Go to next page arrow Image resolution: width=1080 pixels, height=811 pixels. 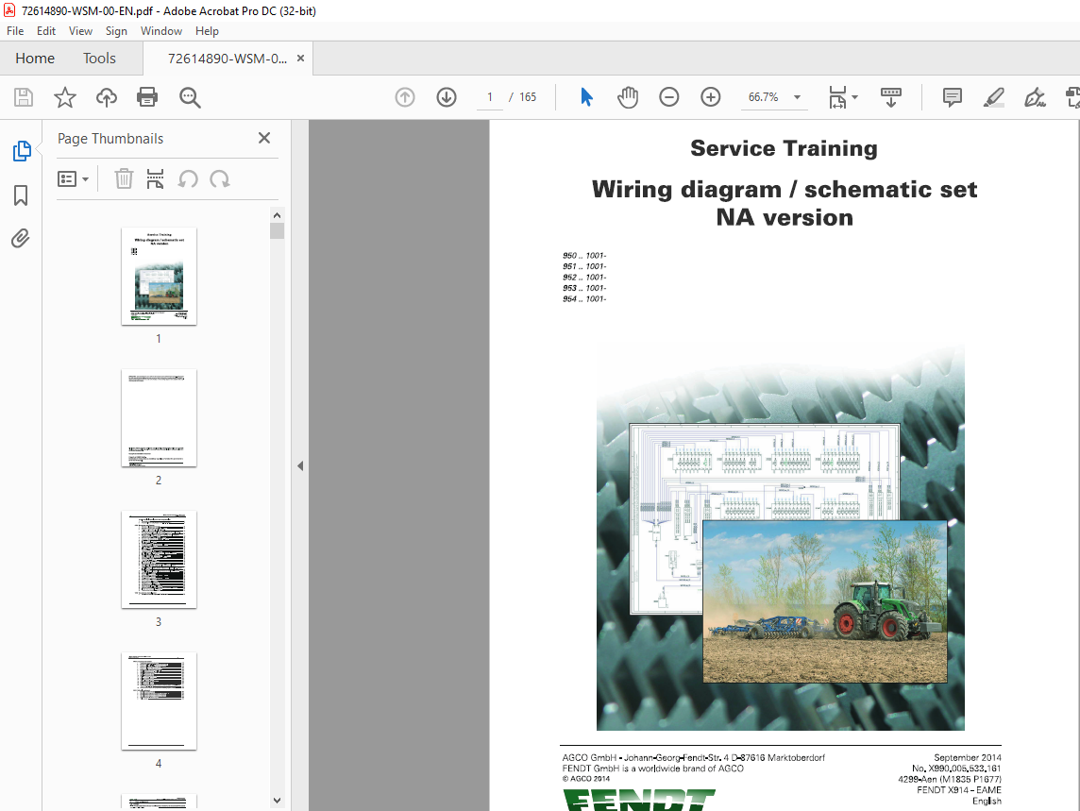click(447, 97)
